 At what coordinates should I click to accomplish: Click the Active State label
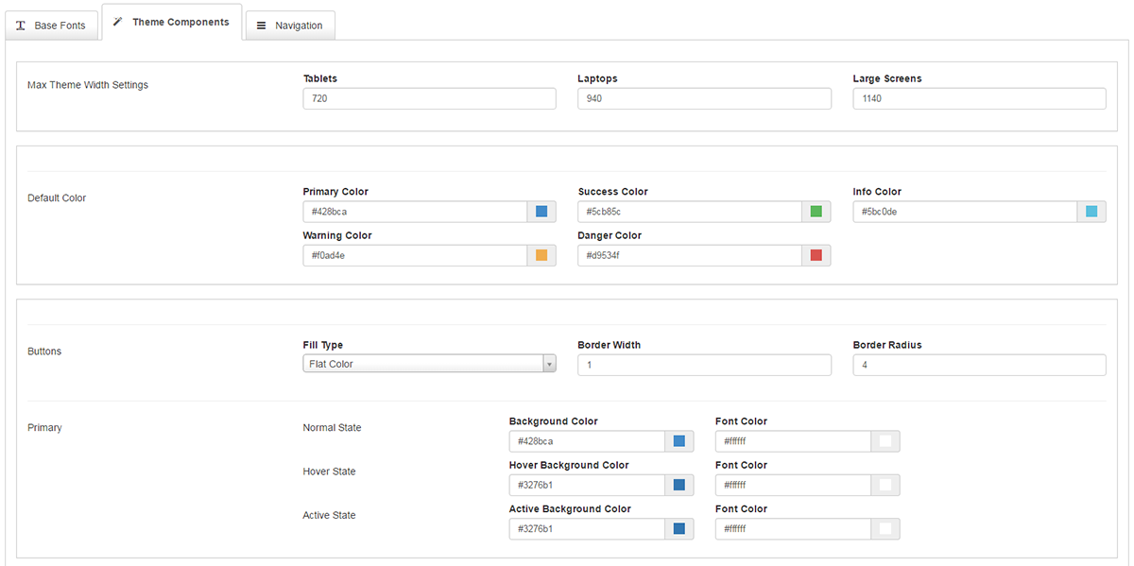(x=330, y=515)
